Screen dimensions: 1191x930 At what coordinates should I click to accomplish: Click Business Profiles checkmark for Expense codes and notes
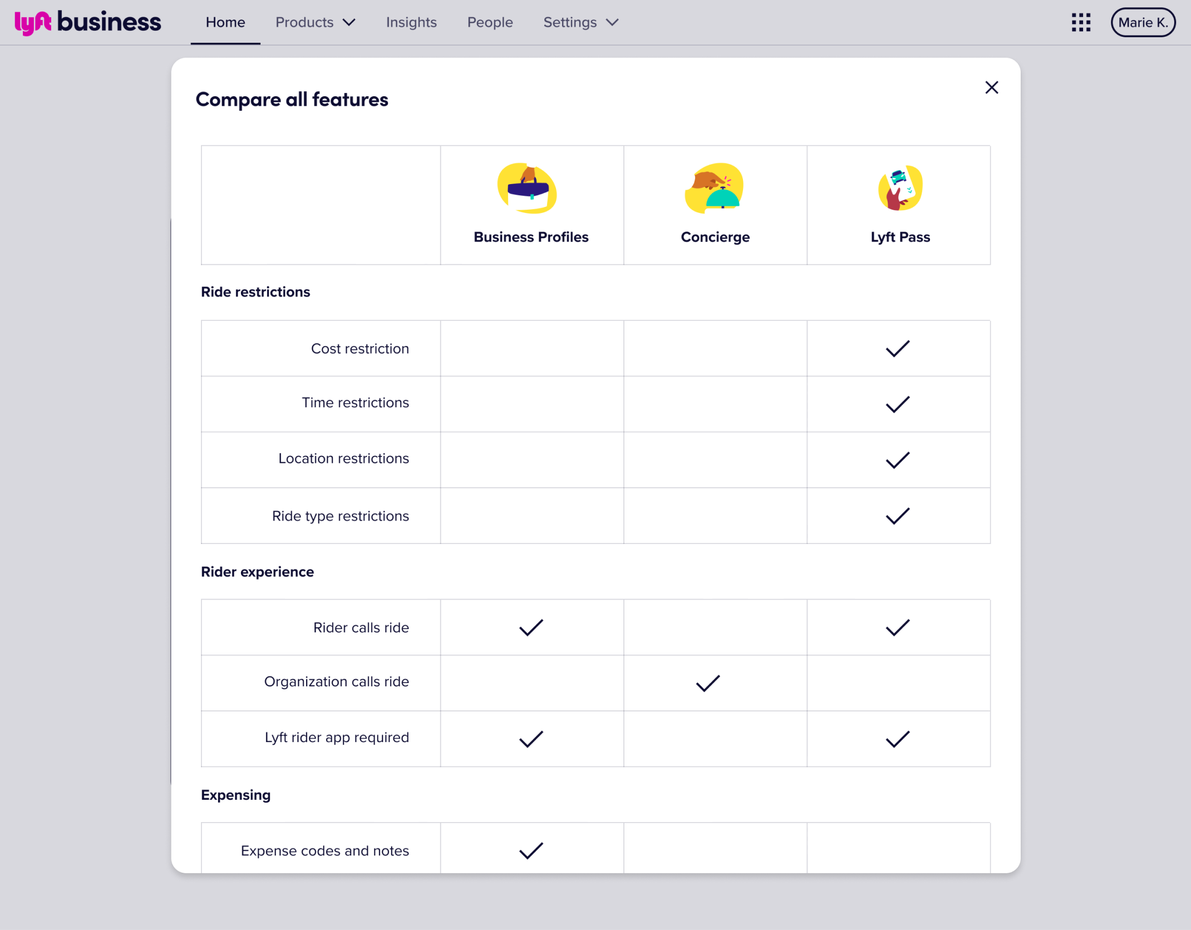(531, 851)
